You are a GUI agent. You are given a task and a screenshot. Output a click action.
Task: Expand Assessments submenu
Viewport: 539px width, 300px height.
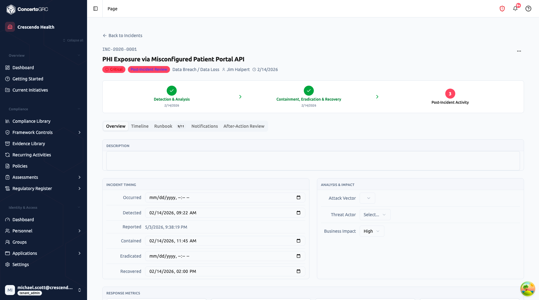pos(80,177)
